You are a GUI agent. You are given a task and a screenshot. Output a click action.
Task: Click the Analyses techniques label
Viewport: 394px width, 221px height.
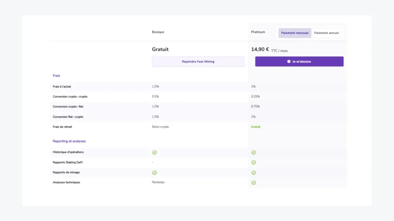pos(66,182)
